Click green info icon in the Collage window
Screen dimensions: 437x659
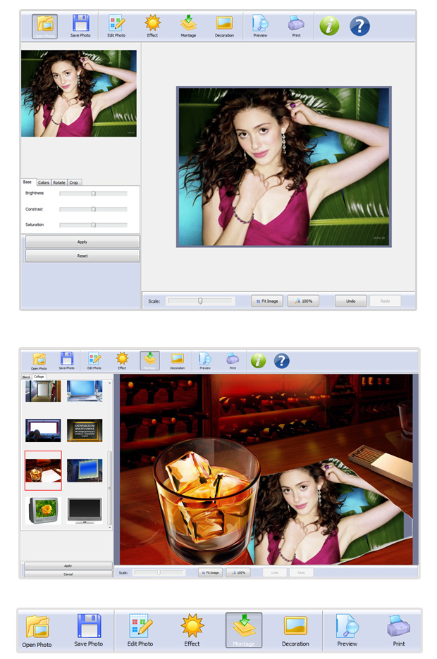(258, 360)
